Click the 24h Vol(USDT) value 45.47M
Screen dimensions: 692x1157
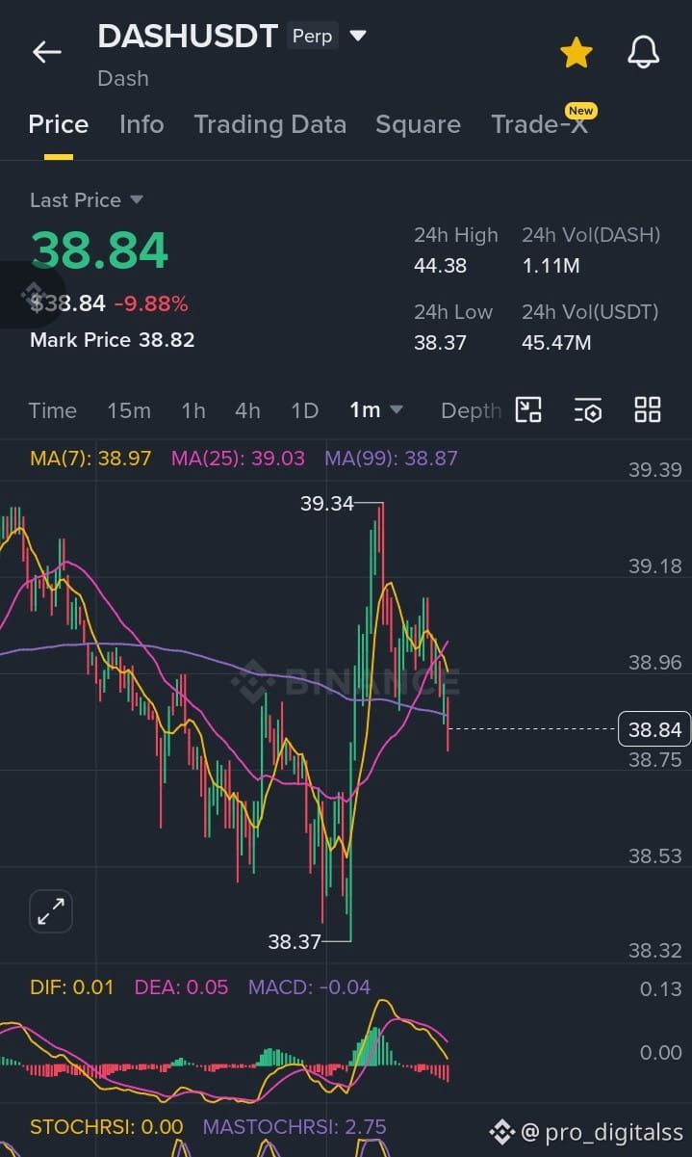pyautogui.click(x=556, y=343)
